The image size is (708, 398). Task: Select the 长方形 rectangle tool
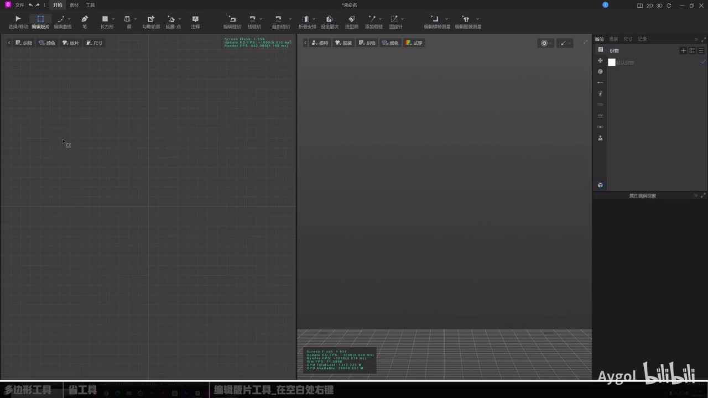[106, 22]
